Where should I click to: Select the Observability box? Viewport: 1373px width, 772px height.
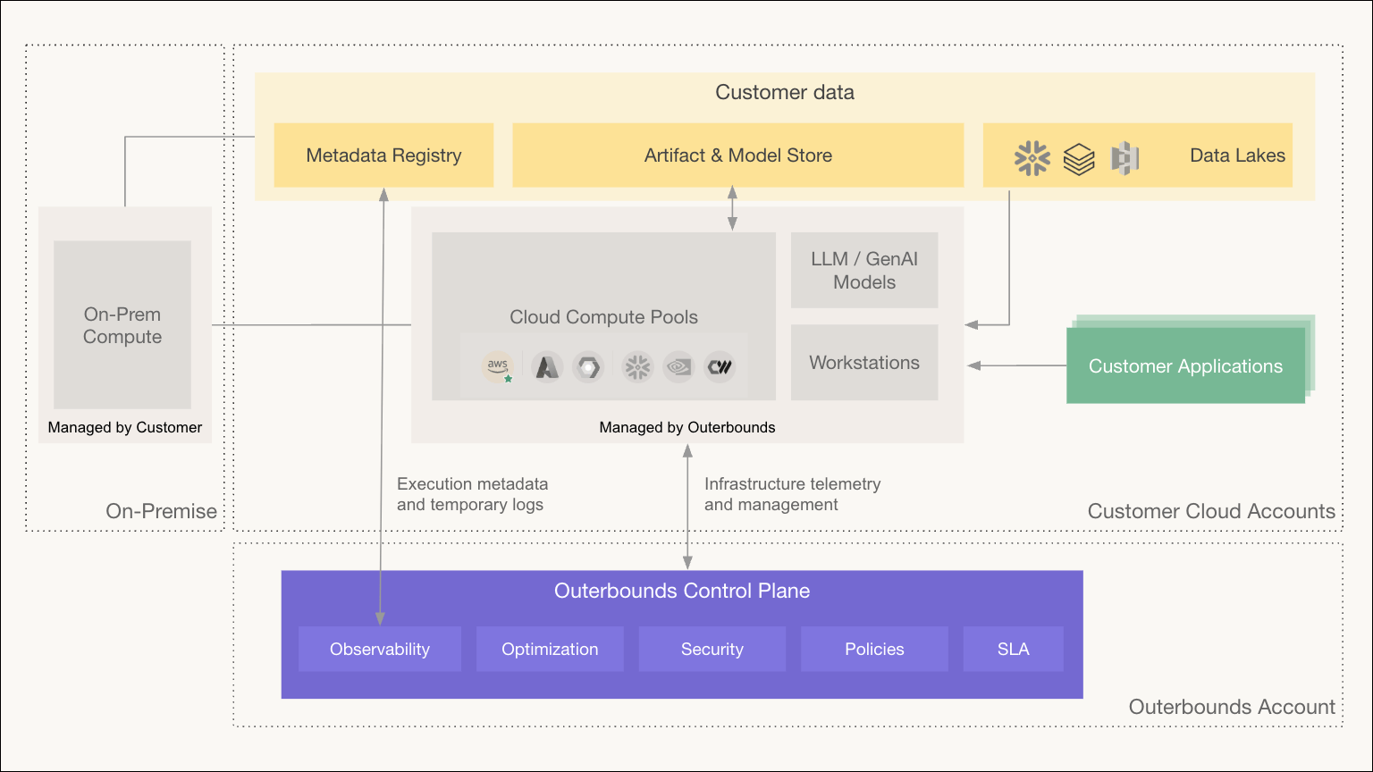pyautogui.click(x=380, y=650)
